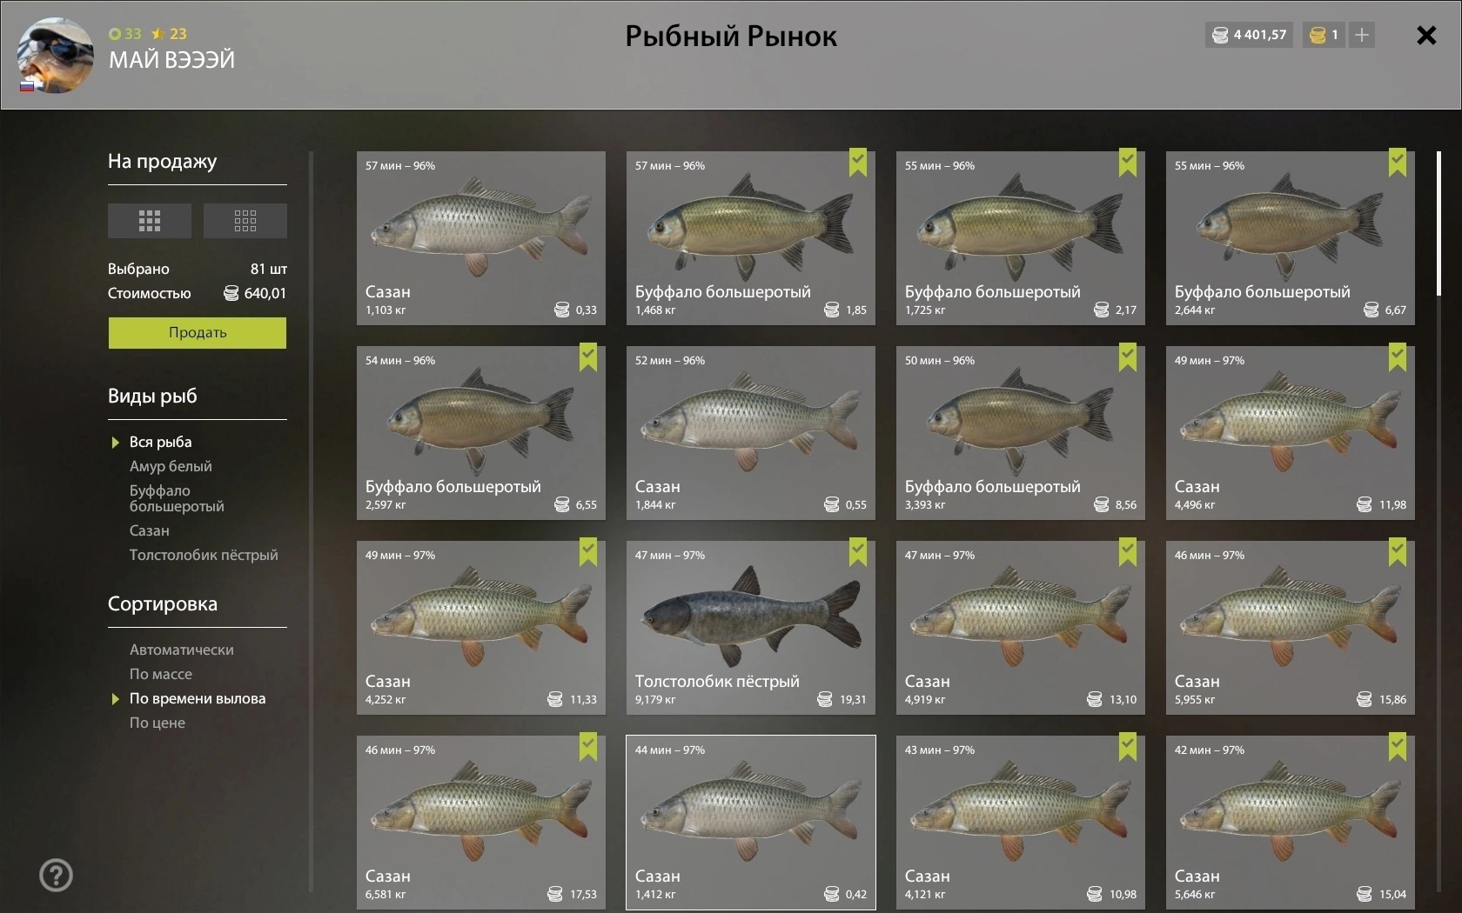Toggle selection ribbon on 1,468 кг Буффало
The height and width of the screenshot is (913, 1462).
pyautogui.click(x=858, y=163)
